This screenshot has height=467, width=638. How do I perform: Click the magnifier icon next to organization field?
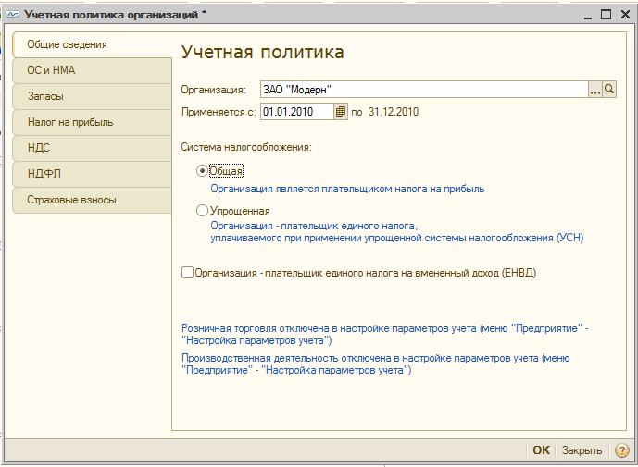point(609,90)
